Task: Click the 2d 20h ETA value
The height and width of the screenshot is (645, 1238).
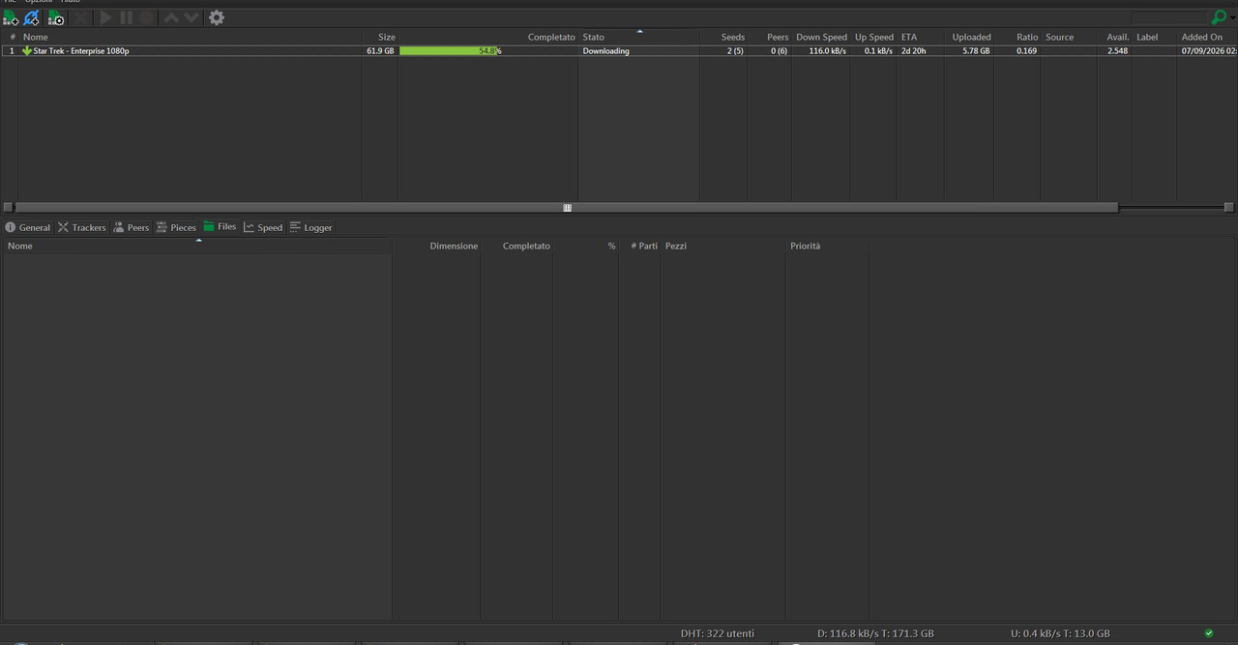Action: coord(913,50)
